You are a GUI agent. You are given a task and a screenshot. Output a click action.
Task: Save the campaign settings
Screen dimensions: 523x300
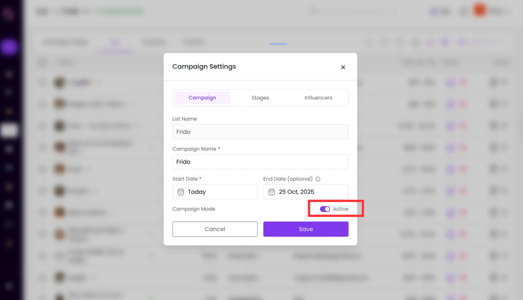306,229
